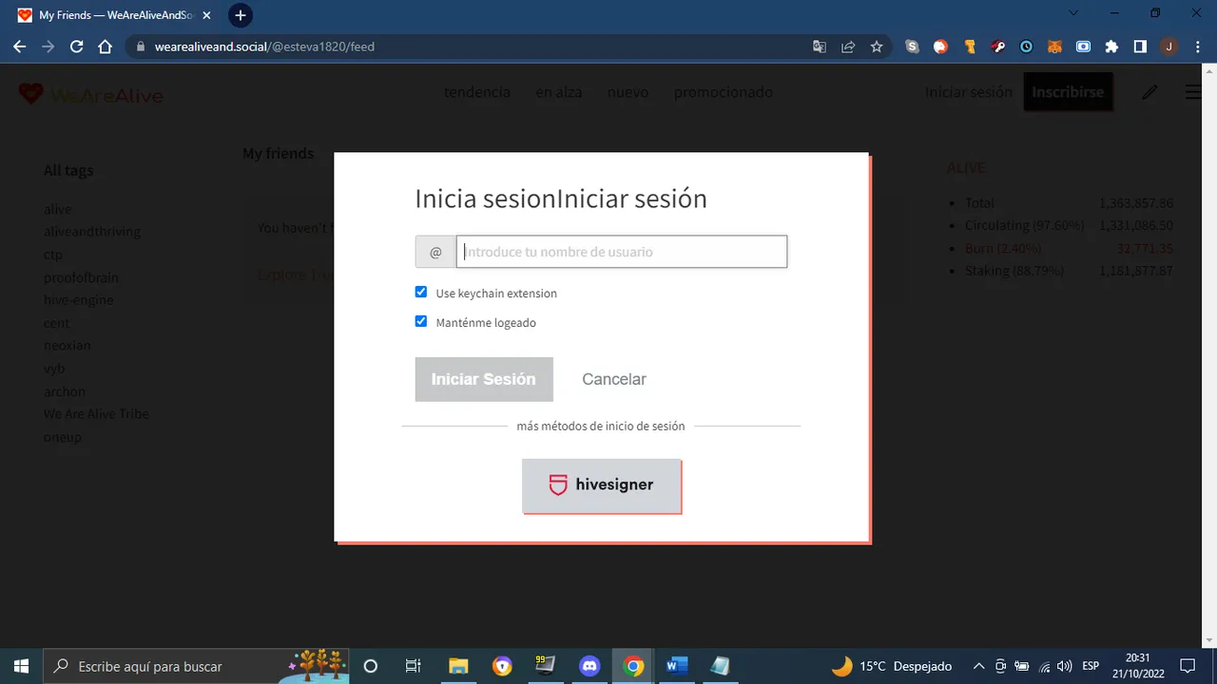Focus the username input field

click(x=622, y=252)
